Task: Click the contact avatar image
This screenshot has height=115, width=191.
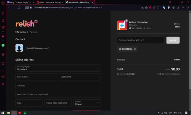Action: tap(19, 48)
